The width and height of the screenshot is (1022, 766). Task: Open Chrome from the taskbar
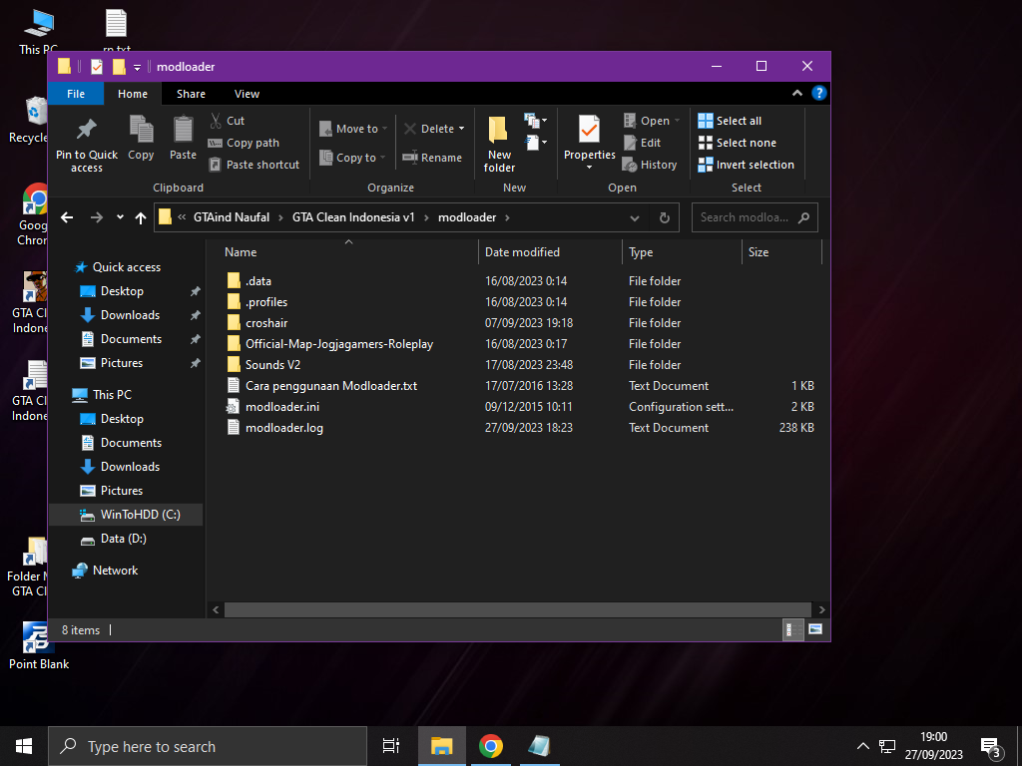coord(491,746)
